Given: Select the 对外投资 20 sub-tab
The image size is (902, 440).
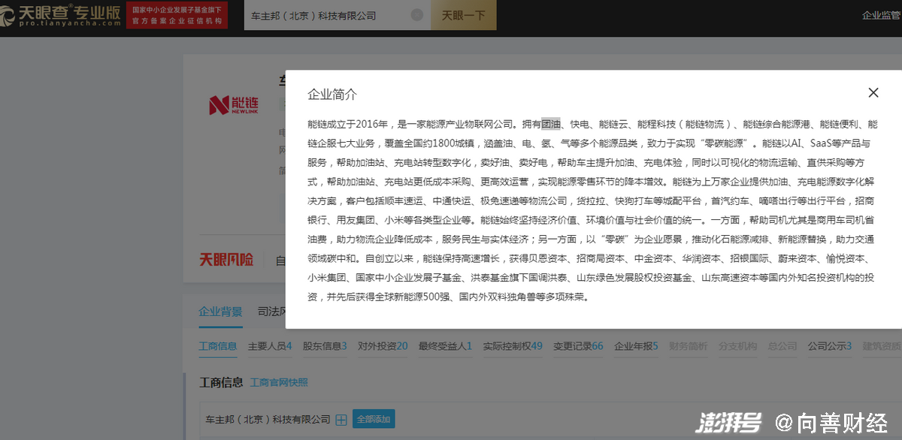Looking at the screenshot, I should coord(383,346).
